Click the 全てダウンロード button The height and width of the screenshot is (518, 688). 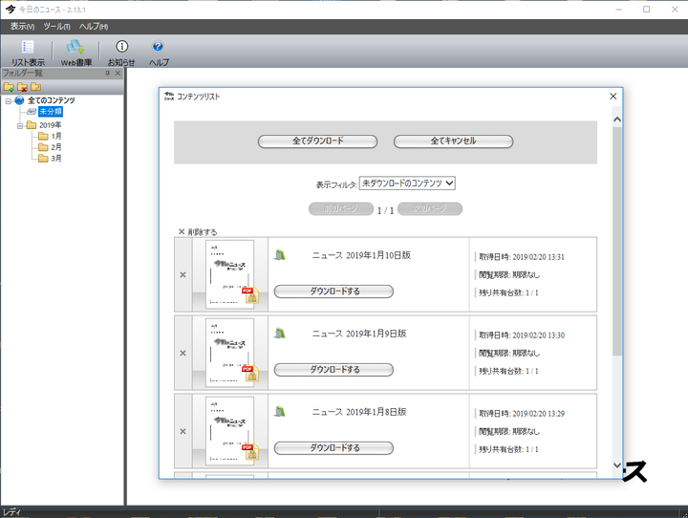(317, 141)
